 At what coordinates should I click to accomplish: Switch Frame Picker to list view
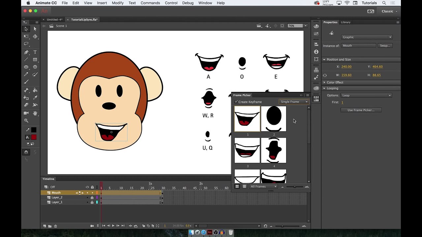(x=244, y=187)
